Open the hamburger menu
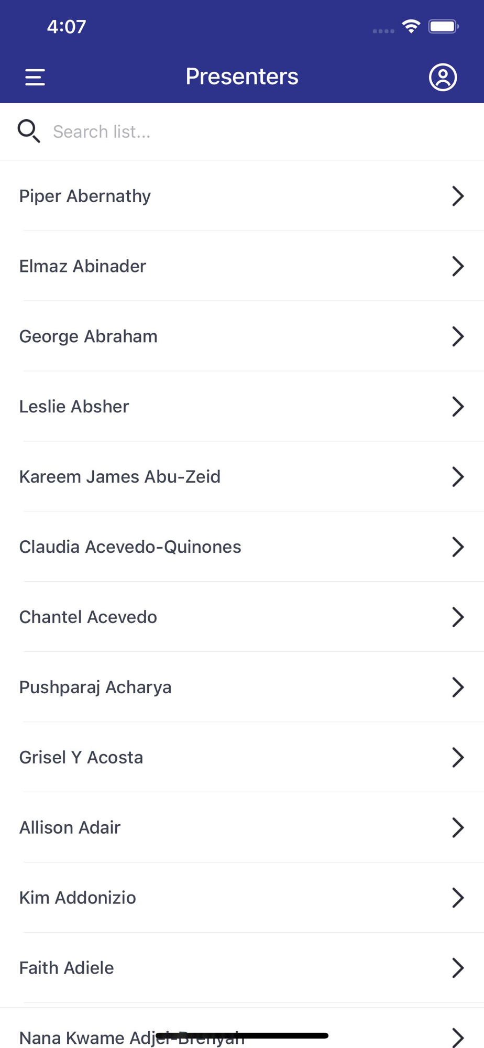The width and height of the screenshot is (484, 1048). coord(35,77)
